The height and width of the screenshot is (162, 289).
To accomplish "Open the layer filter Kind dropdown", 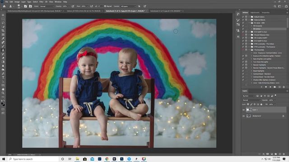I will [x=248, y=96].
